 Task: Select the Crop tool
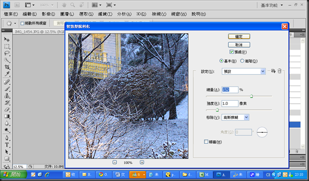[x=7, y=67]
